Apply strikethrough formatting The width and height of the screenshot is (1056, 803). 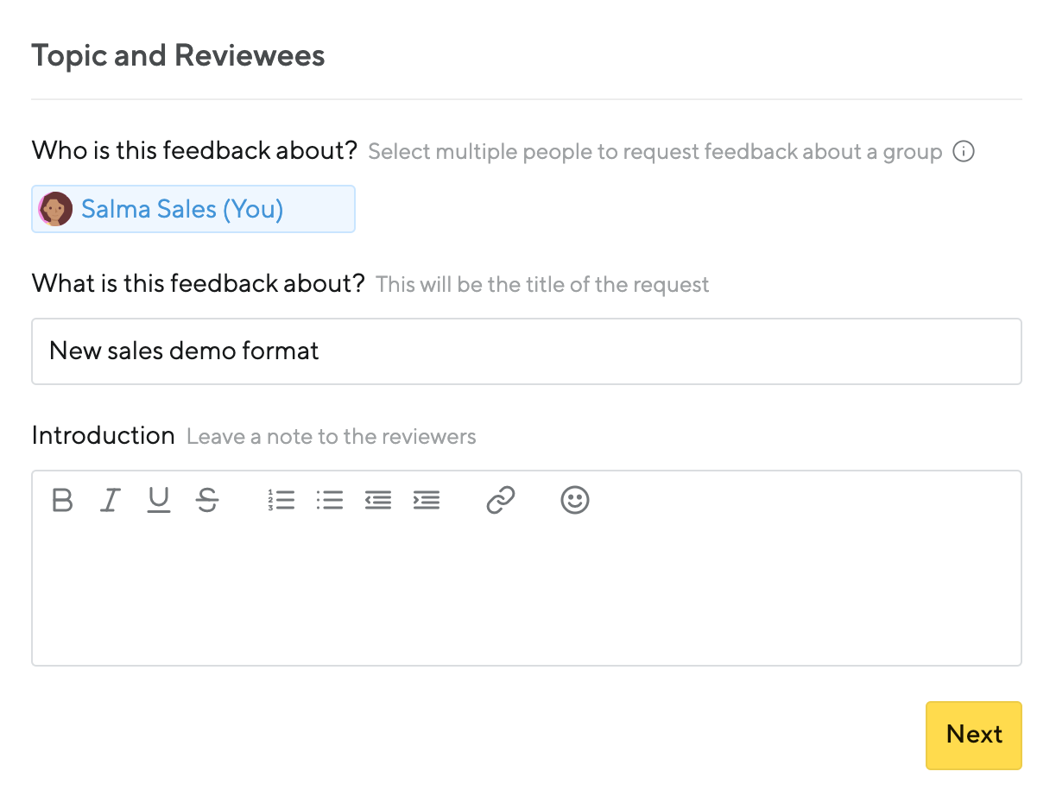pyautogui.click(x=207, y=500)
